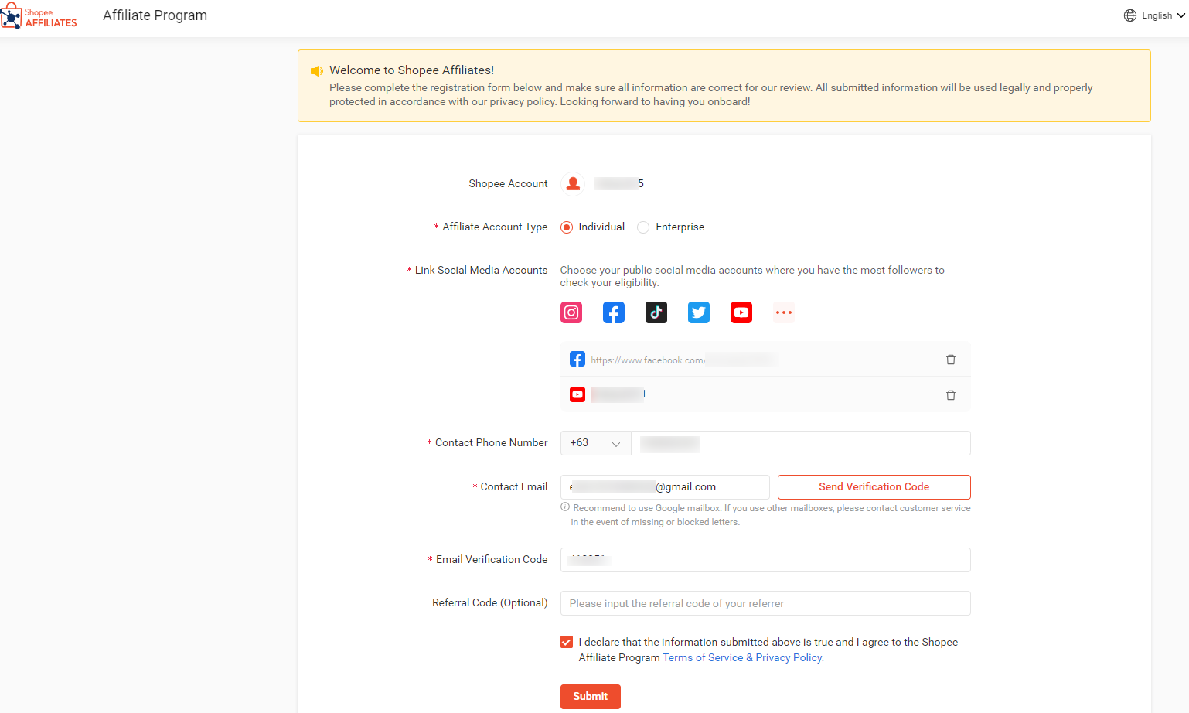The image size is (1189, 713).
Task: Open the English language selector
Action: (x=1157, y=15)
